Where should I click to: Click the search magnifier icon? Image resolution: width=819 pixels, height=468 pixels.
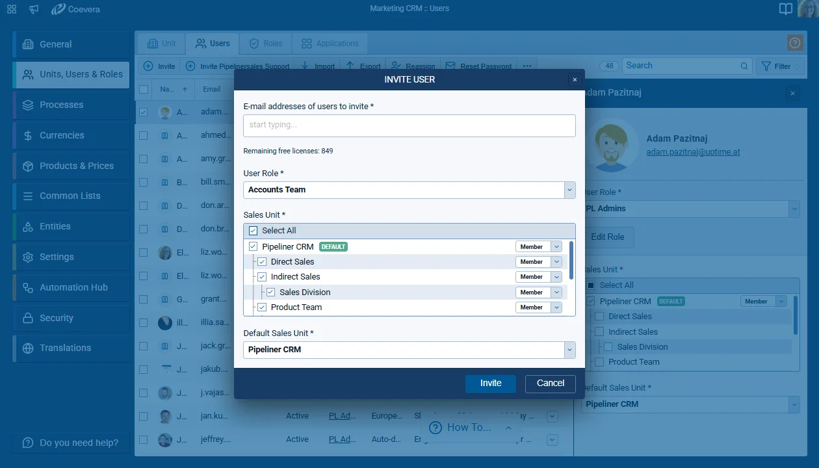click(744, 66)
